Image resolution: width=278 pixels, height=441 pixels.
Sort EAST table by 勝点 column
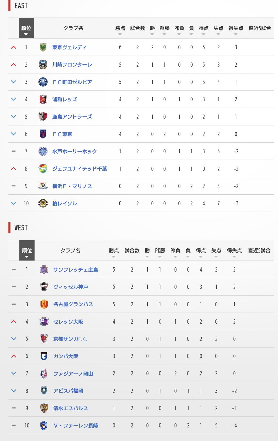[120, 30]
